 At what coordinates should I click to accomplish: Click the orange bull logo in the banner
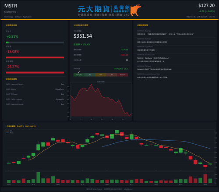(x=135, y=10)
